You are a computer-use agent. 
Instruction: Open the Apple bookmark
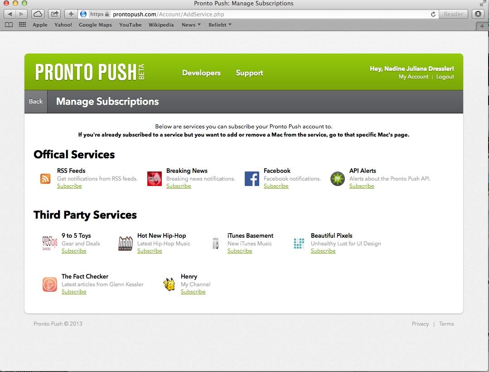click(x=40, y=25)
